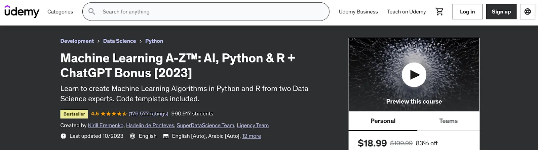
Task: Open the 176,577 ratings link
Action: point(148,114)
